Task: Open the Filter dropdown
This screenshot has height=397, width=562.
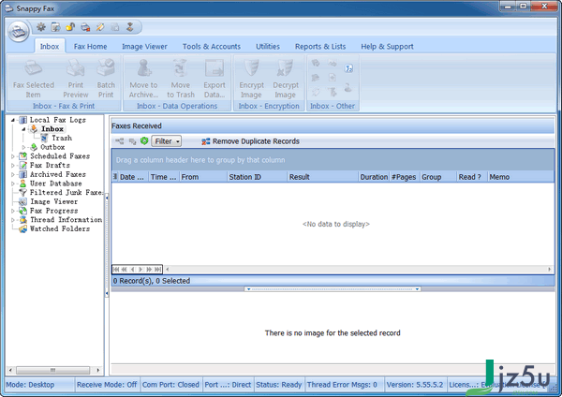Action: coord(167,141)
